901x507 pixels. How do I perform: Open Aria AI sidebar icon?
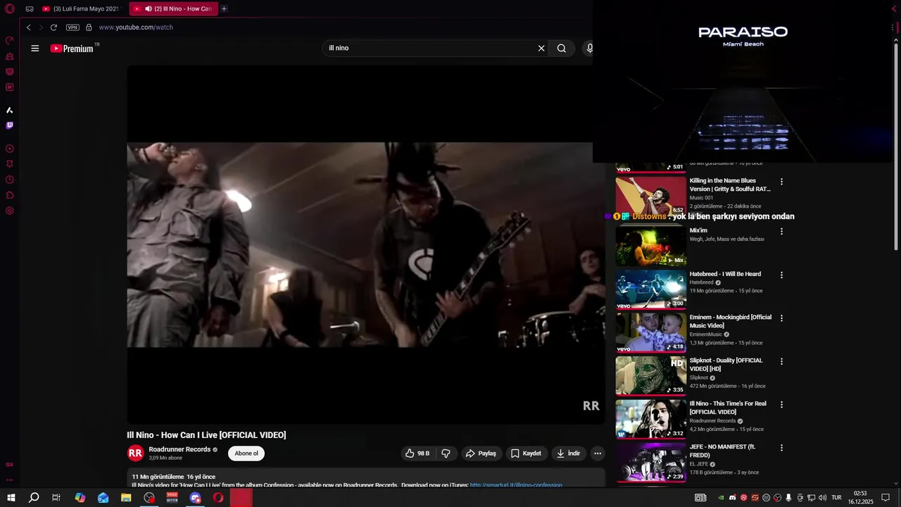10,110
